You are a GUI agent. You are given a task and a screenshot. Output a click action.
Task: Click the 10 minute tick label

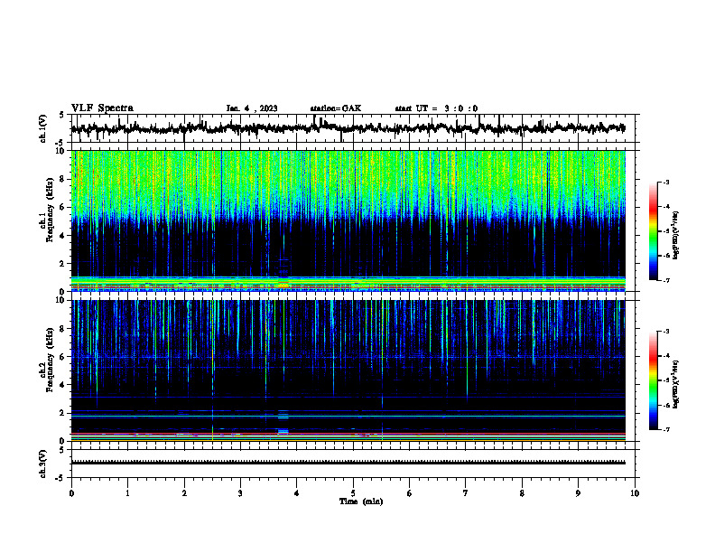(635, 493)
